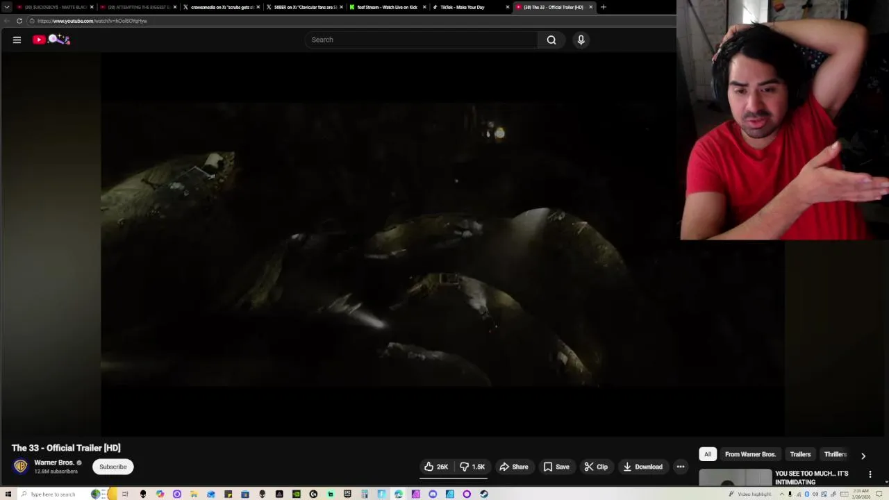
Task: Open the taskbar clock and date
Action: click(x=862, y=494)
